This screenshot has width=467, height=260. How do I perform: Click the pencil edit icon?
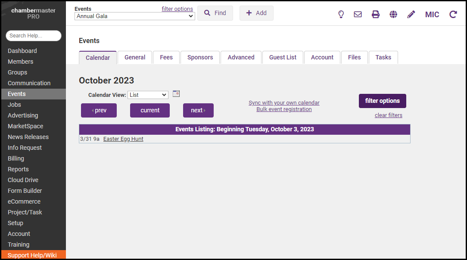tap(411, 14)
